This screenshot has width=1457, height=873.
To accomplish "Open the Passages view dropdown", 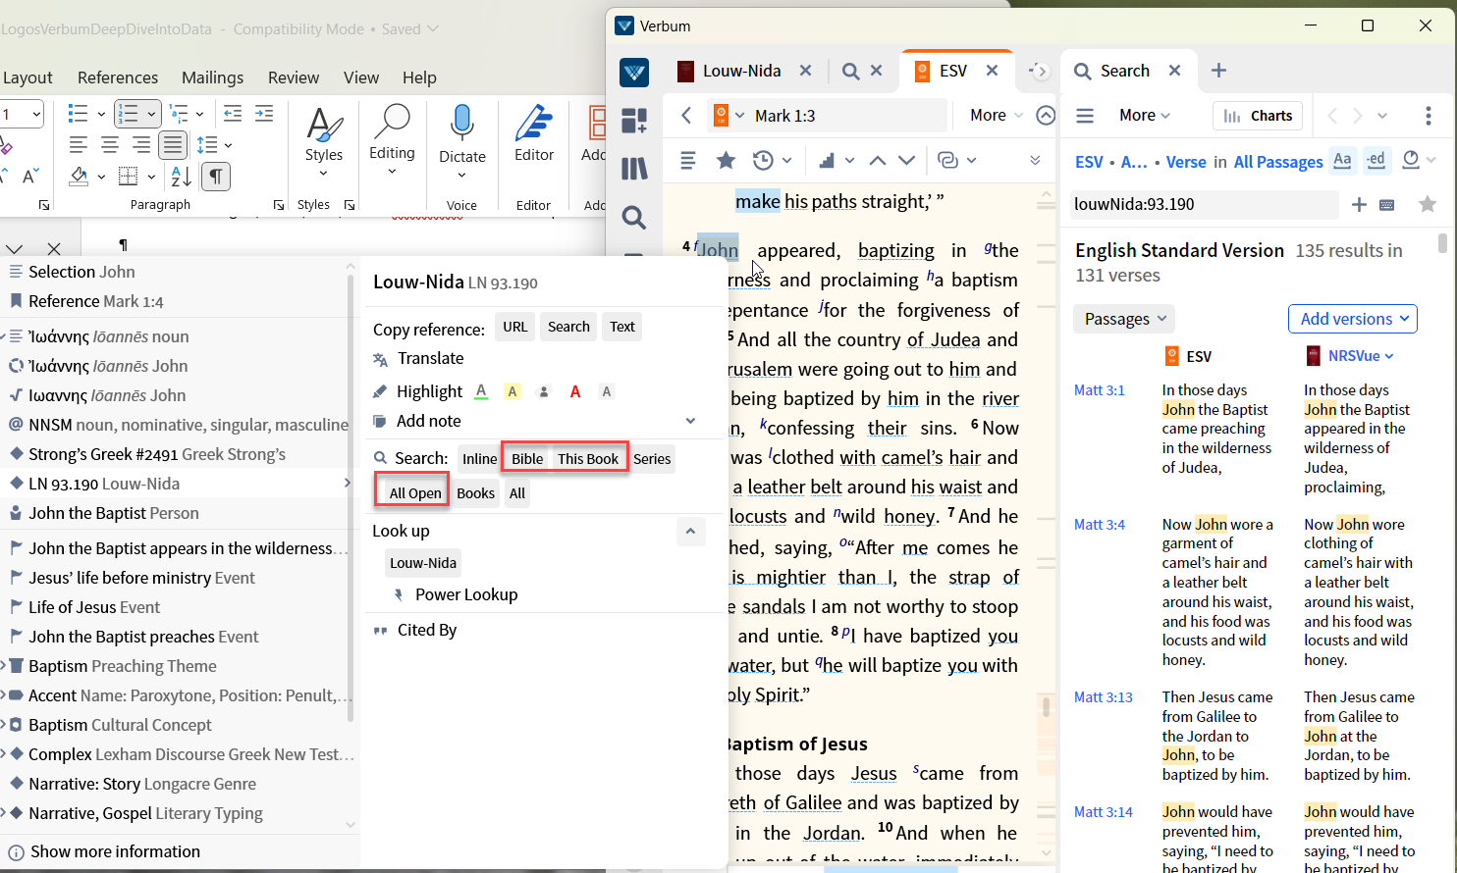I will (1125, 319).
